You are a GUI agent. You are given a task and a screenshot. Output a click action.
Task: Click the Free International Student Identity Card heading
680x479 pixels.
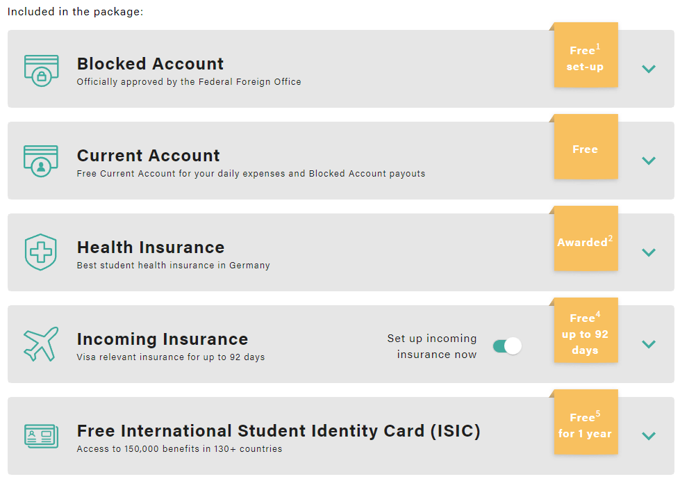click(279, 431)
